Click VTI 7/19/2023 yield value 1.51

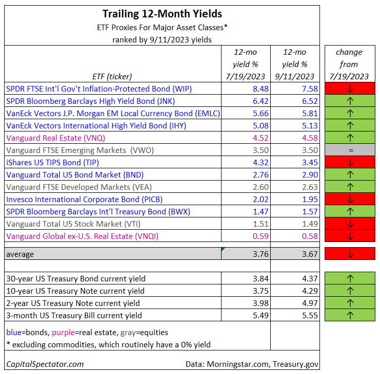tap(261, 224)
